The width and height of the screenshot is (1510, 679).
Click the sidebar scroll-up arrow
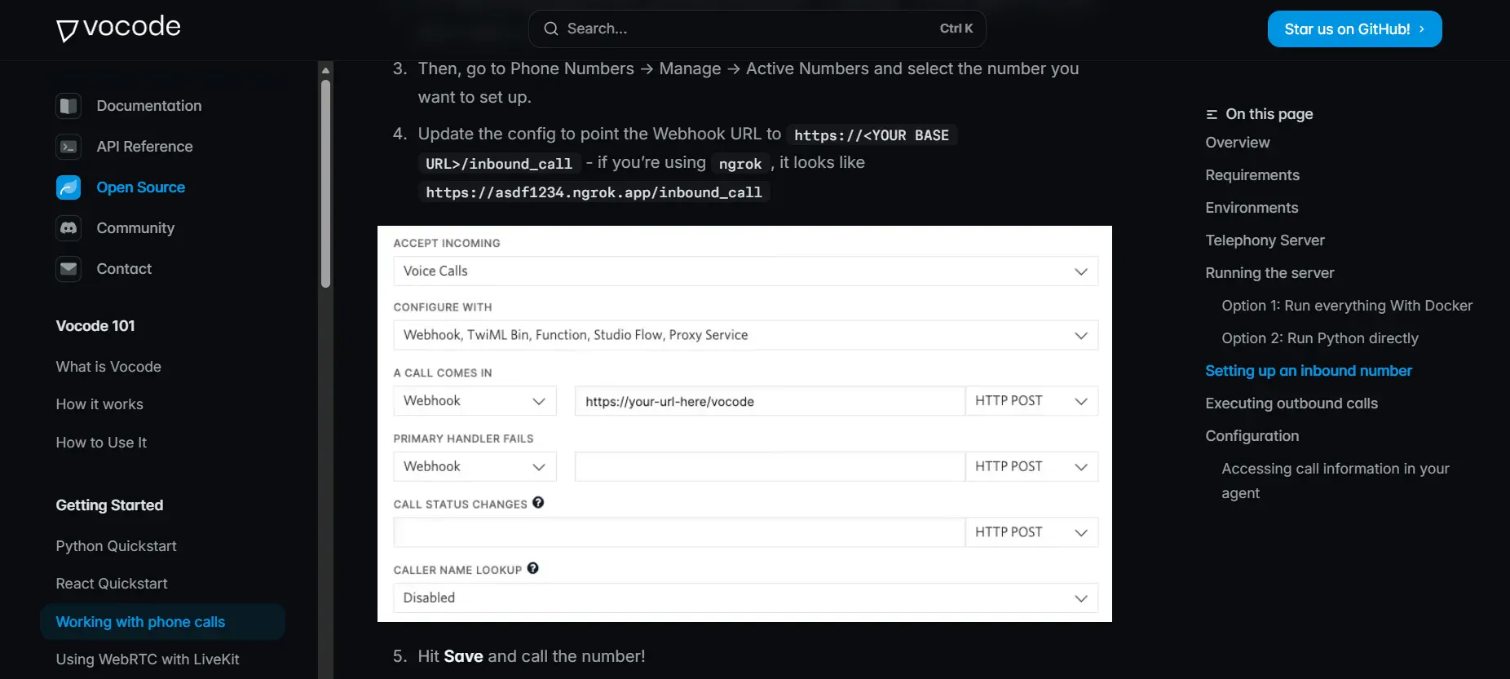point(326,69)
